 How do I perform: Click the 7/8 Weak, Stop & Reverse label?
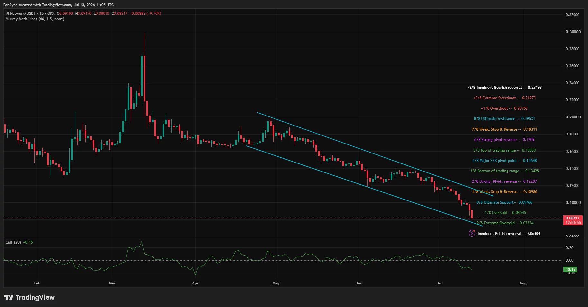coord(504,129)
